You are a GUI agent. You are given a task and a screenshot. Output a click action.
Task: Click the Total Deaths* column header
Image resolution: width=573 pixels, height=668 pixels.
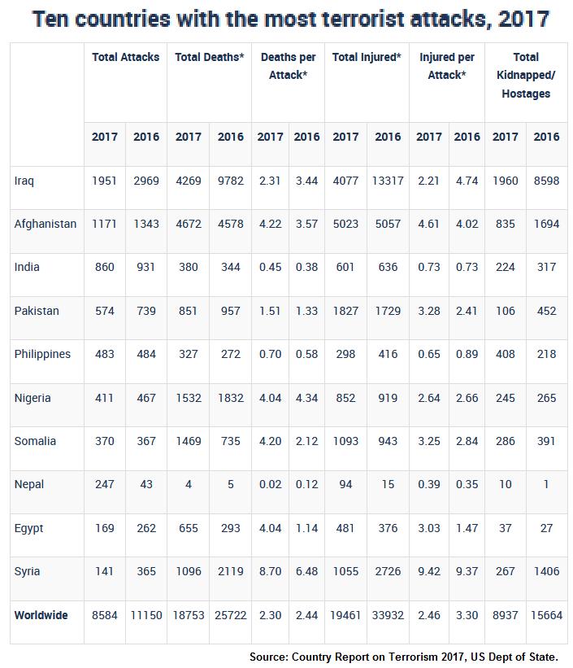coord(210,57)
